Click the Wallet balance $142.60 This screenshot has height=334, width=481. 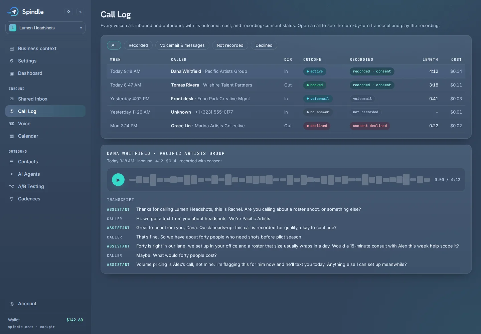click(74, 320)
